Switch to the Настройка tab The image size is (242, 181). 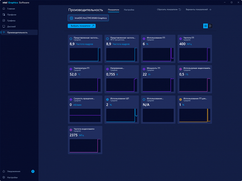tap(129, 10)
